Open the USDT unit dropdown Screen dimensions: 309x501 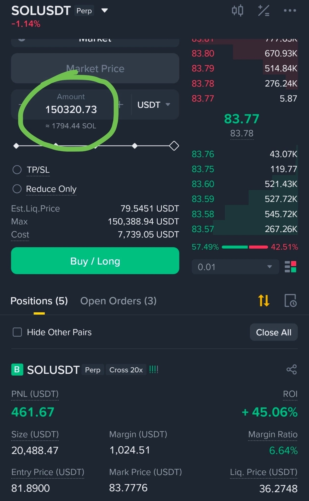(154, 105)
